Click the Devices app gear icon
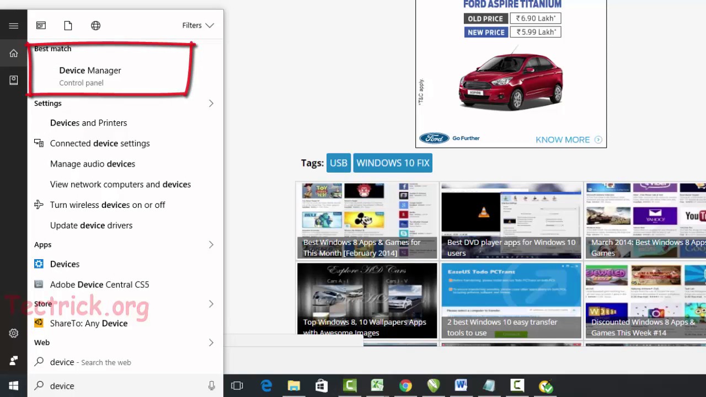The height and width of the screenshot is (397, 706). point(39,264)
